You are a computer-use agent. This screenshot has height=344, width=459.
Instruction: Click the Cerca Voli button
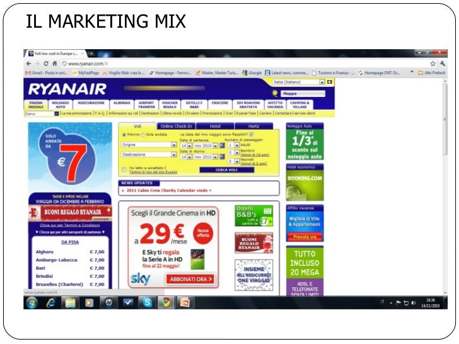point(226,170)
